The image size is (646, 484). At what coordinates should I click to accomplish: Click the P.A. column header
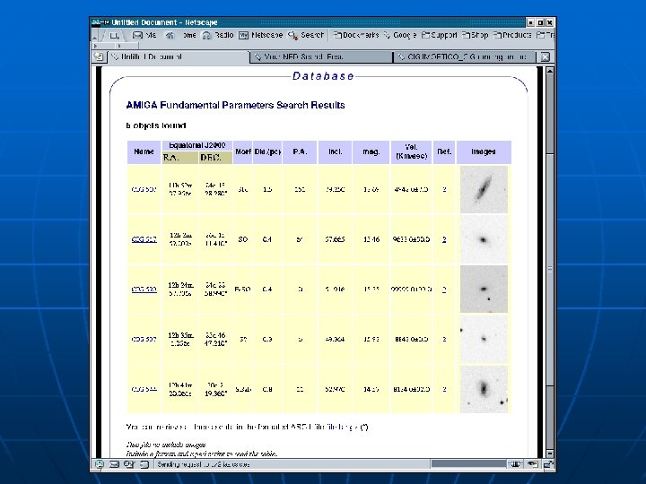[x=300, y=151]
